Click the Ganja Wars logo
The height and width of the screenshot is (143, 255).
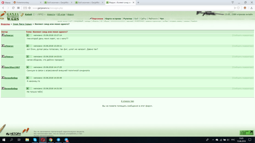pyautogui.click(x=13, y=16)
